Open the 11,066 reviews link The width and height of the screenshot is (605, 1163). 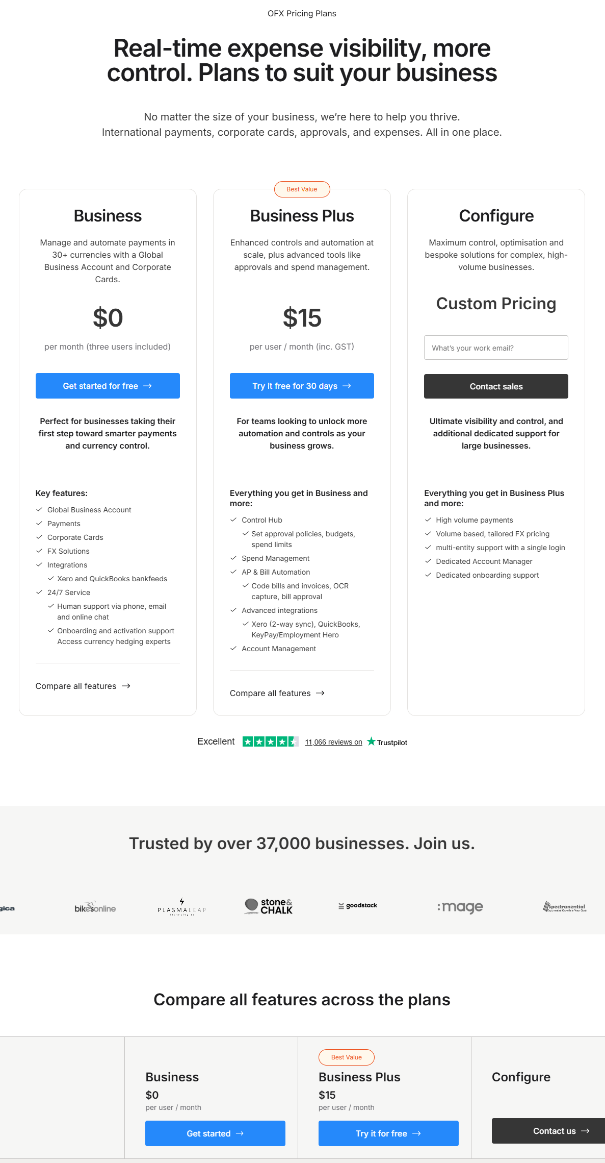click(333, 743)
